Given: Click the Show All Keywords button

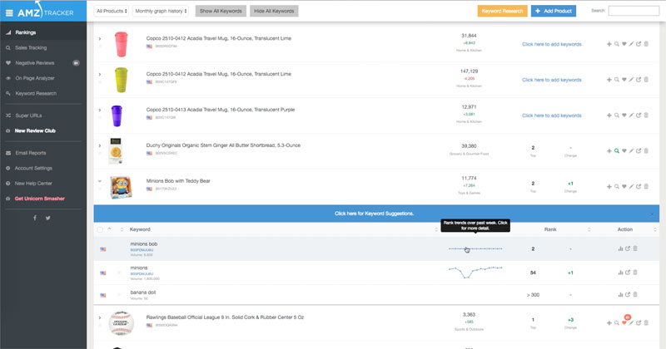Looking at the screenshot, I should tap(221, 11).
